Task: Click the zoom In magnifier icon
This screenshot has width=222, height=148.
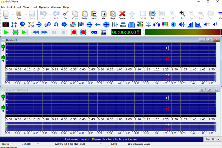Action: coord(182,14)
